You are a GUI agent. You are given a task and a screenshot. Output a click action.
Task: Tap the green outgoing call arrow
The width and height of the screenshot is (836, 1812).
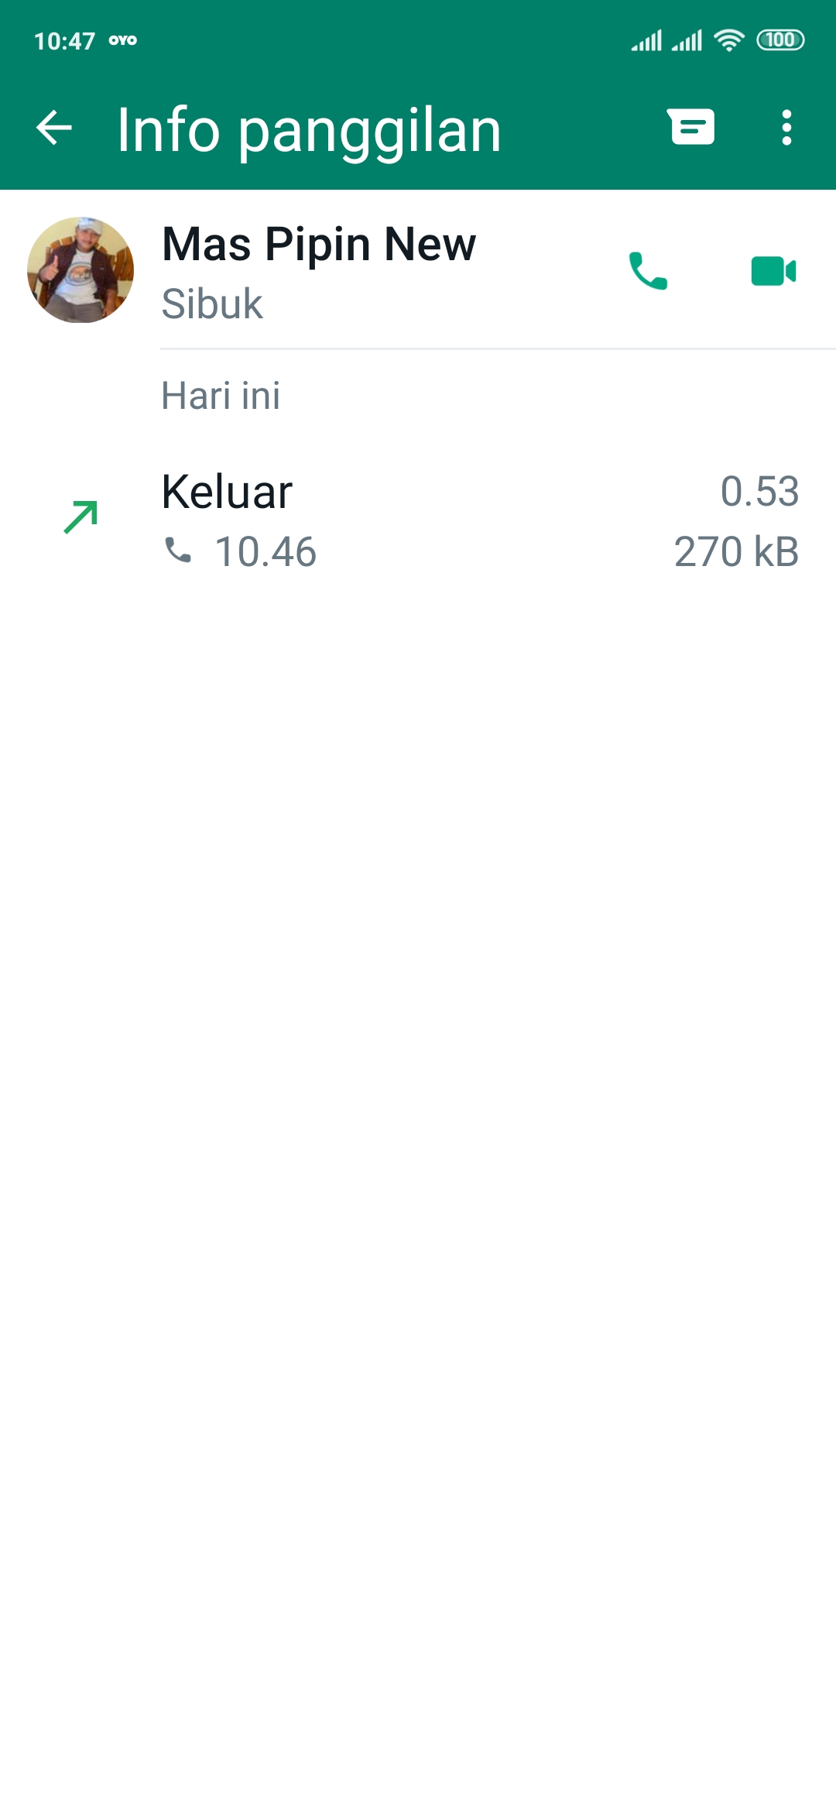coord(81,517)
